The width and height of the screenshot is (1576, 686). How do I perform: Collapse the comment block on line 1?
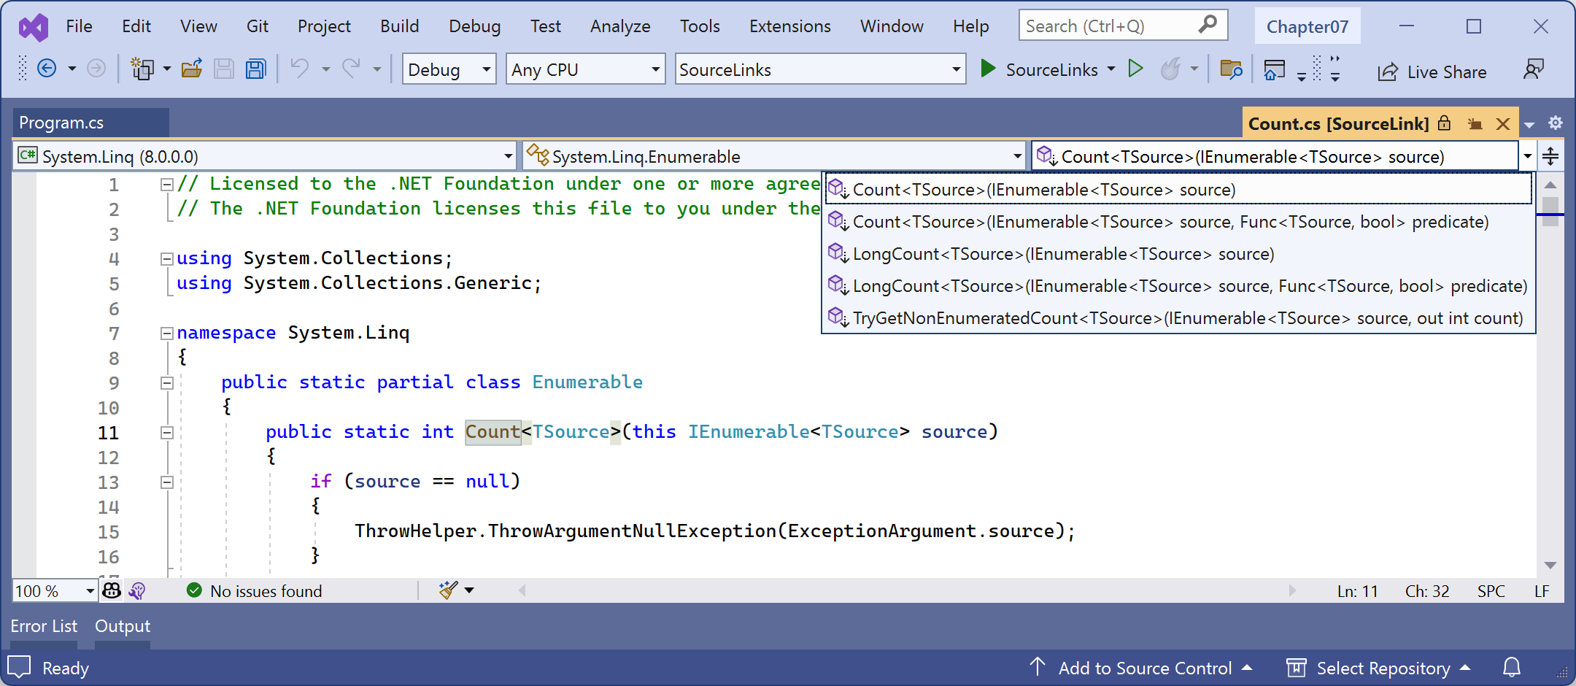pos(166,185)
